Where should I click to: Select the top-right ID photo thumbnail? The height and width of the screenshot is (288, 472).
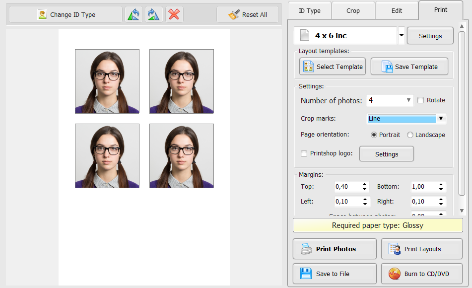182,81
